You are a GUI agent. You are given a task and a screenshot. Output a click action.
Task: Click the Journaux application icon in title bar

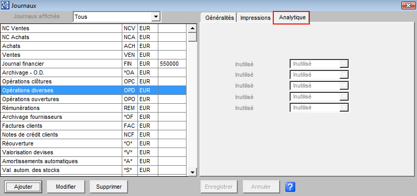click(x=5, y=5)
